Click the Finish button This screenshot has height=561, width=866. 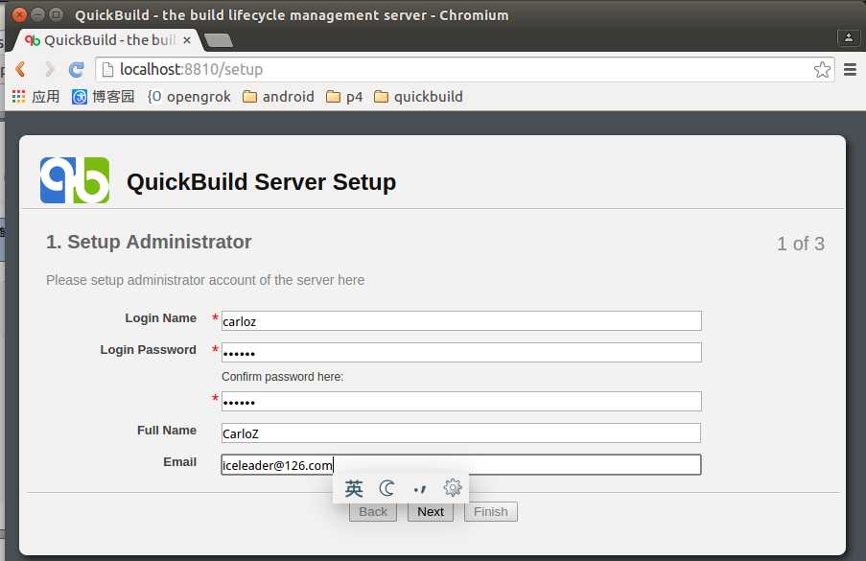click(490, 512)
